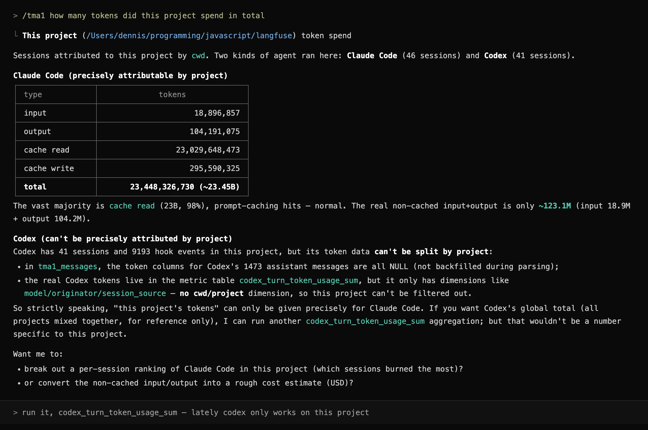Select the 'cache write' row label
Screen dimensions: 648x430
[49, 168]
